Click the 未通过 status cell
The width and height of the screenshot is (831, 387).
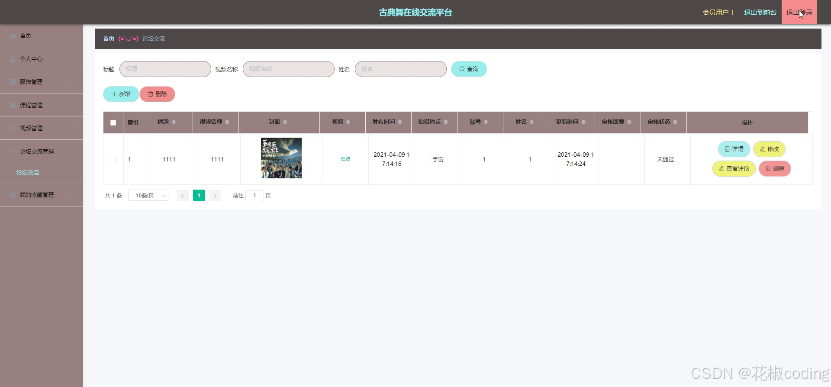point(665,159)
